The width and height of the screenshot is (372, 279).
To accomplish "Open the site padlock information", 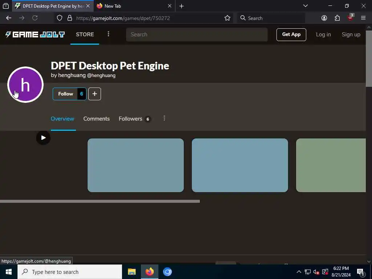I will pyautogui.click(x=69, y=18).
